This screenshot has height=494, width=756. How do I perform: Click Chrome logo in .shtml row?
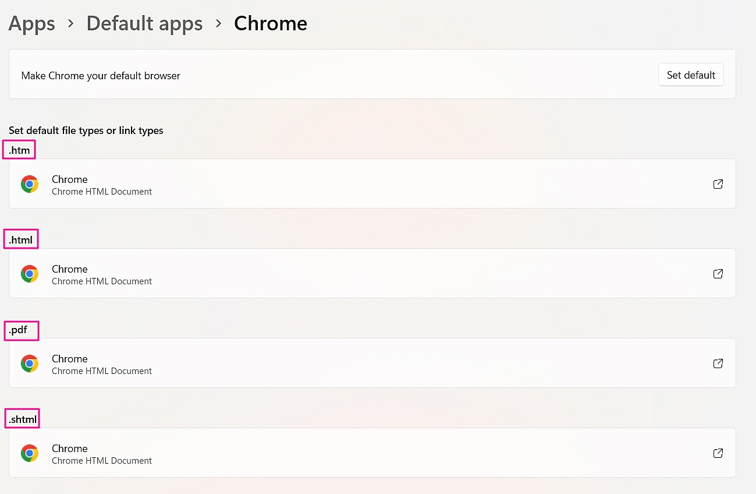click(x=30, y=453)
